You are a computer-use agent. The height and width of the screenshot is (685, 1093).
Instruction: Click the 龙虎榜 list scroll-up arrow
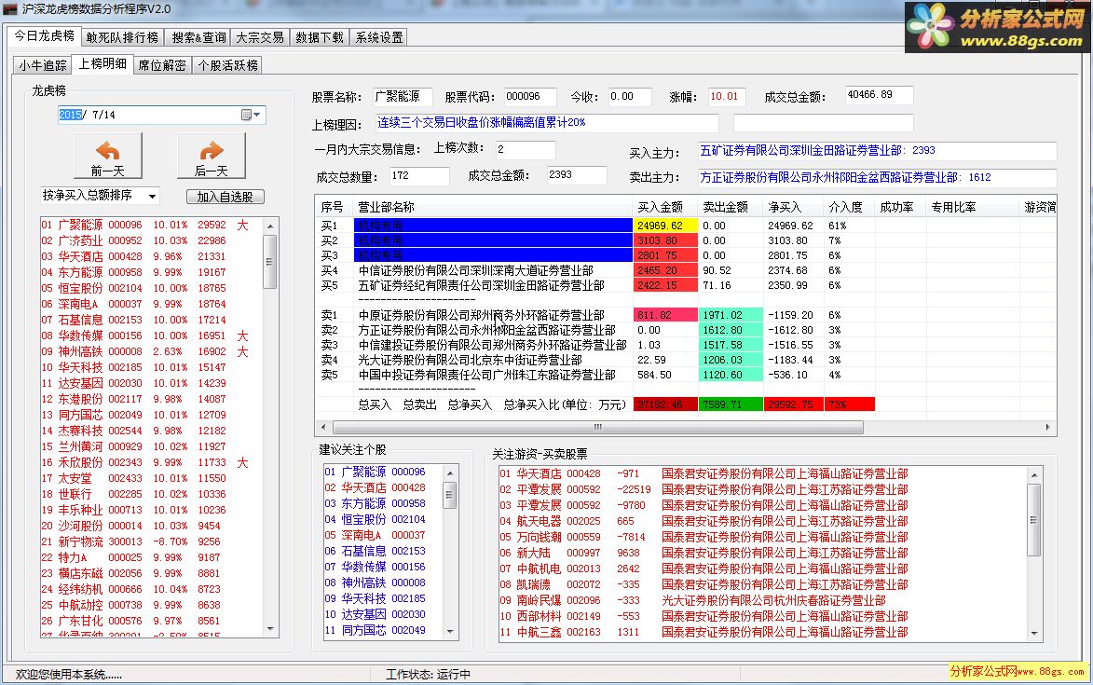pos(270,226)
